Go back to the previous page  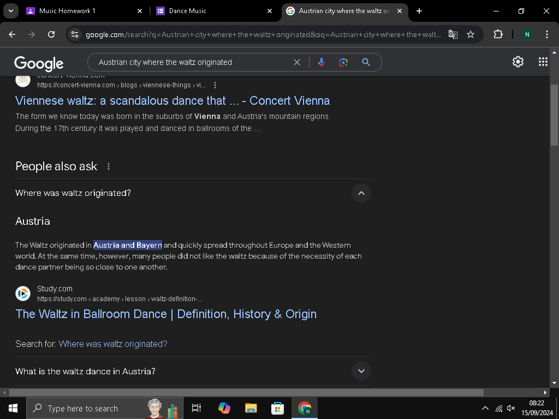click(x=12, y=34)
